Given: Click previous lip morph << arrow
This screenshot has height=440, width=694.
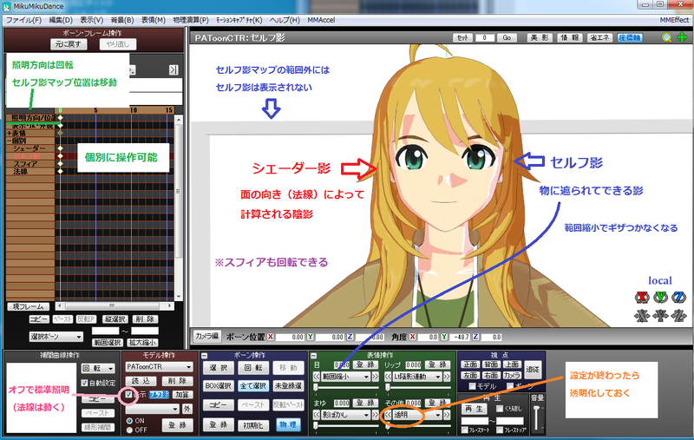Looking at the screenshot, I should tap(388, 377).
